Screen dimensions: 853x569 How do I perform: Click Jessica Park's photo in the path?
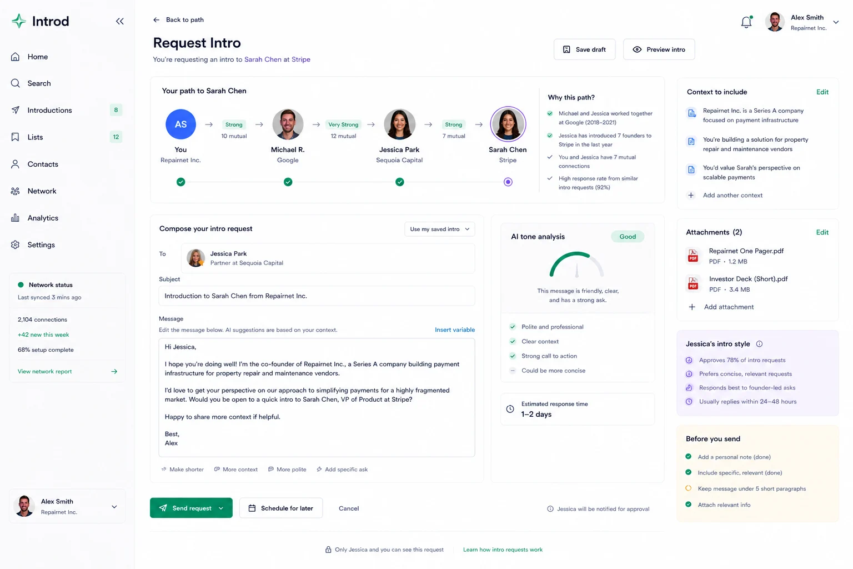tap(400, 124)
